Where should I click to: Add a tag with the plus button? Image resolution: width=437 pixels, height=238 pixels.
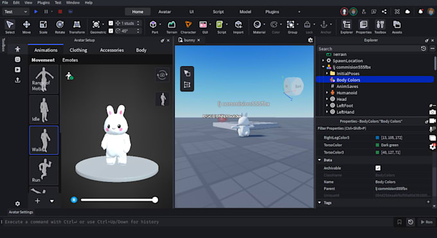(429, 202)
